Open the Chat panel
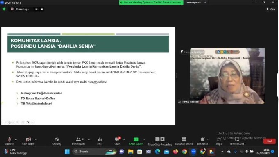This screenshot has height=157, width=279. (x=117, y=141)
